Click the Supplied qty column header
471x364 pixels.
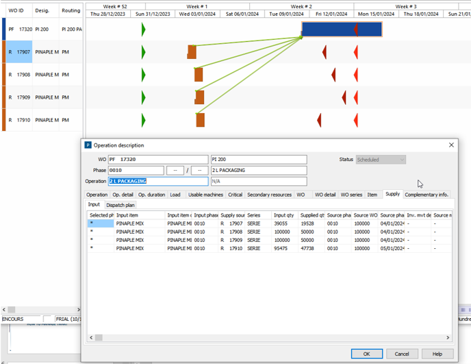coord(312,215)
